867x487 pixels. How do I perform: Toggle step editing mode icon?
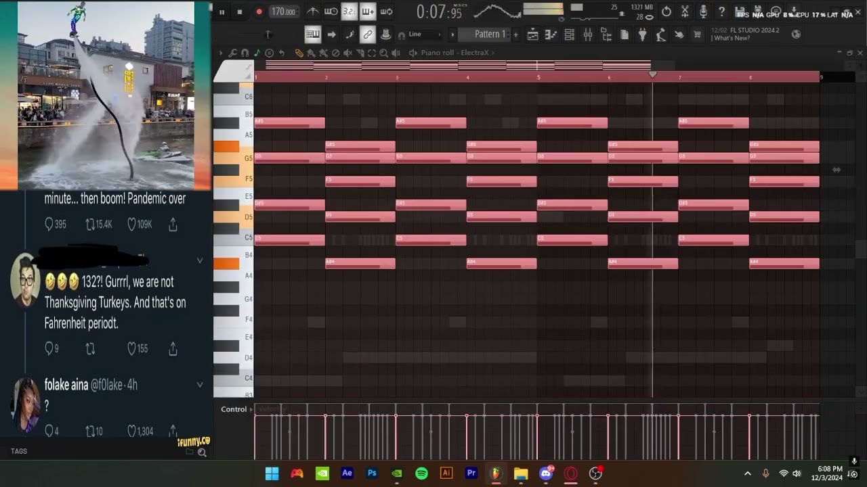(x=350, y=34)
